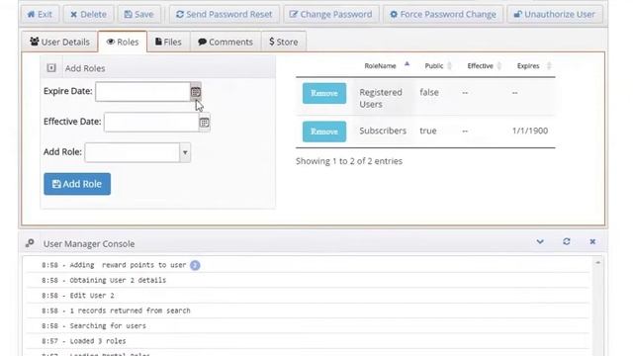Click the 'Edit User 2' log entry

(x=92, y=296)
